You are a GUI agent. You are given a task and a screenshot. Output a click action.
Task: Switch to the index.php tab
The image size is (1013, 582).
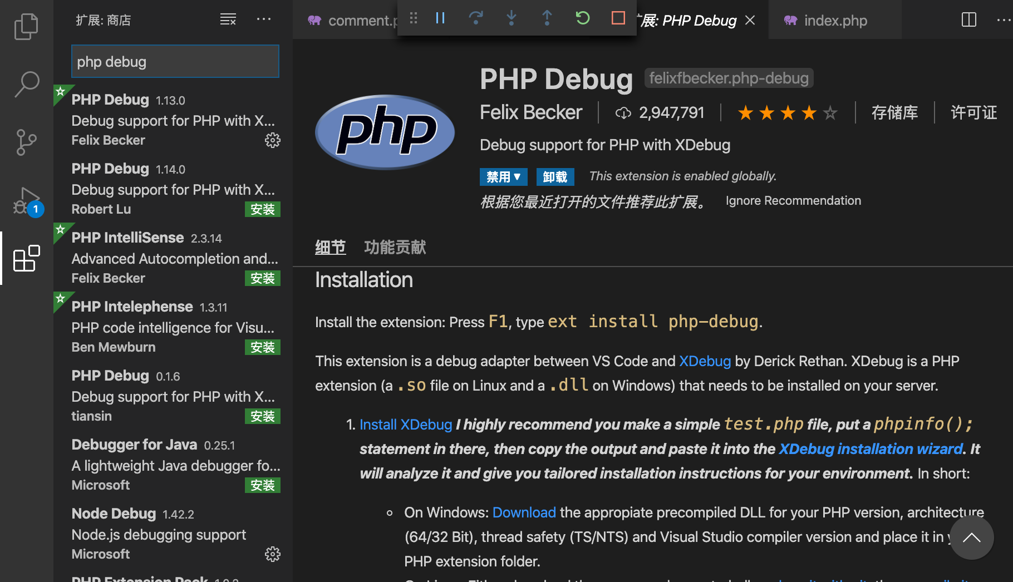click(x=834, y=20)
